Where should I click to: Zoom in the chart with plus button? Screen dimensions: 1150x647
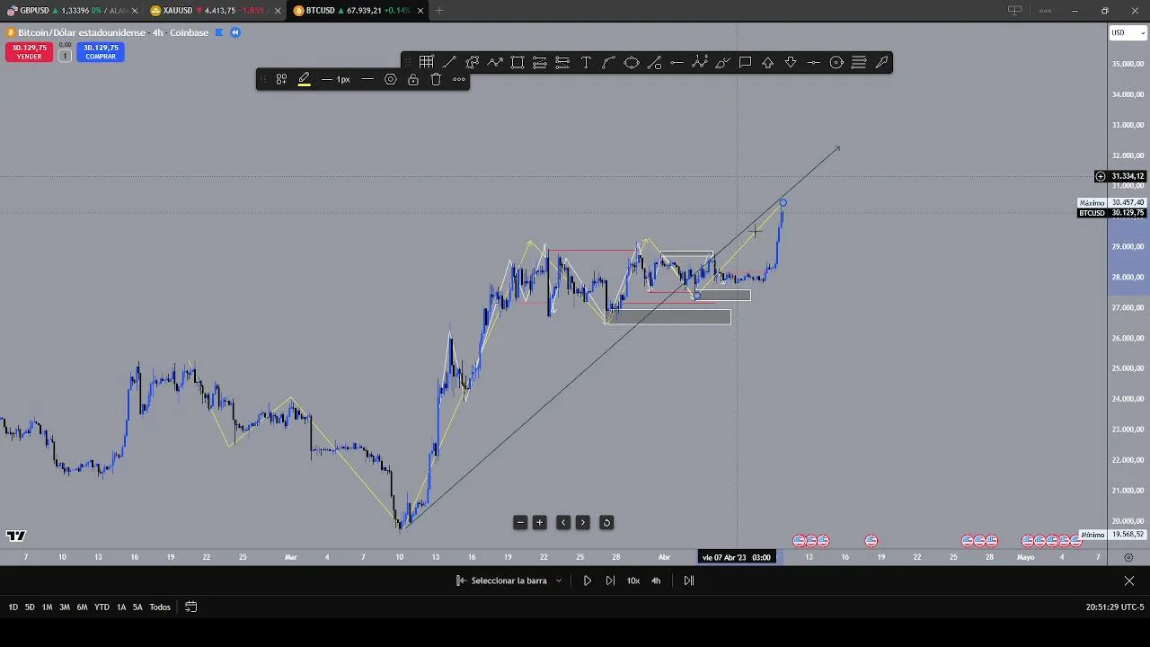pyautogui.click(x=540, y=522)
